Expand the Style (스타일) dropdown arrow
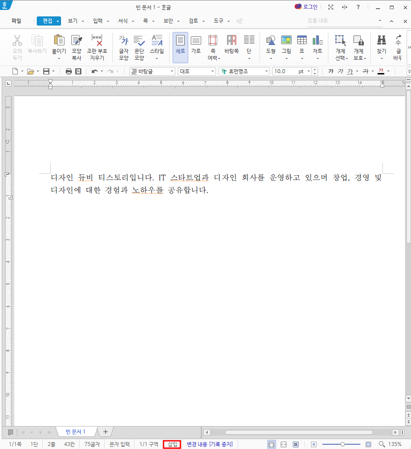The width and height of the screenshot is (411, 449). tap(157, 59)
